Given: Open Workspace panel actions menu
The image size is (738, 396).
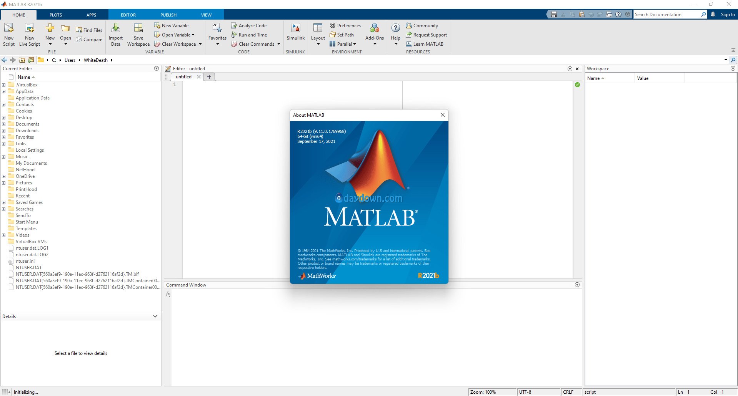Looking at the screenshot, I should pos(733,69).
